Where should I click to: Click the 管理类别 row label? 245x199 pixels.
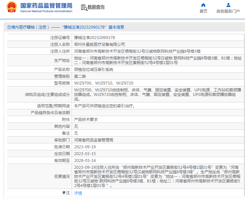click(62, 76)
